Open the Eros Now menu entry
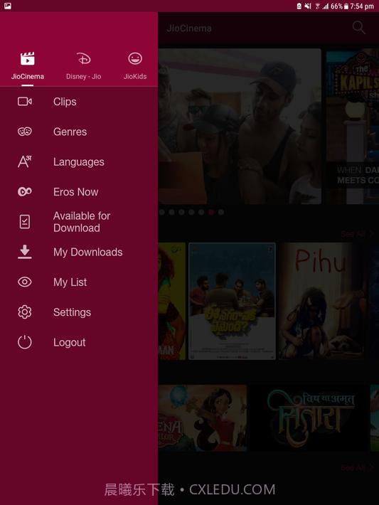Screen dimensions: 379x505 [x=79, y=192]
